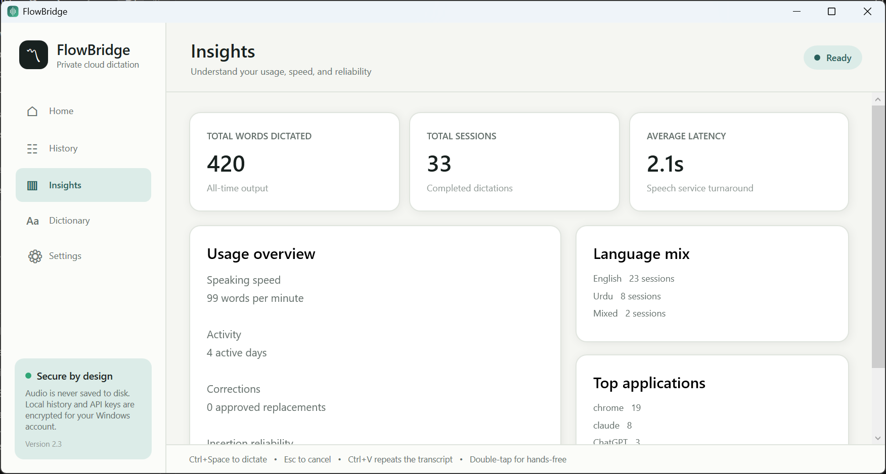Click the Secure by design heading
886x474 pixels.
pyautogui.click(x=74, y=376)
